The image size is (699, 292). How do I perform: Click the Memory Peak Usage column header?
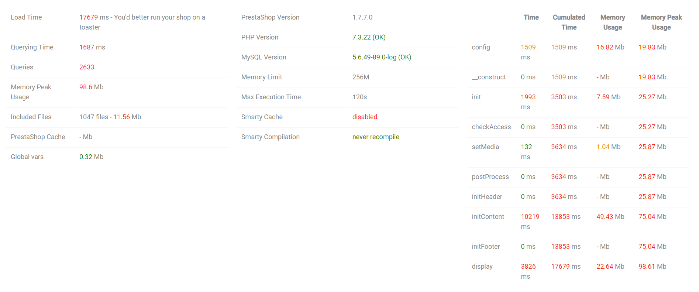tap(661, 22)
